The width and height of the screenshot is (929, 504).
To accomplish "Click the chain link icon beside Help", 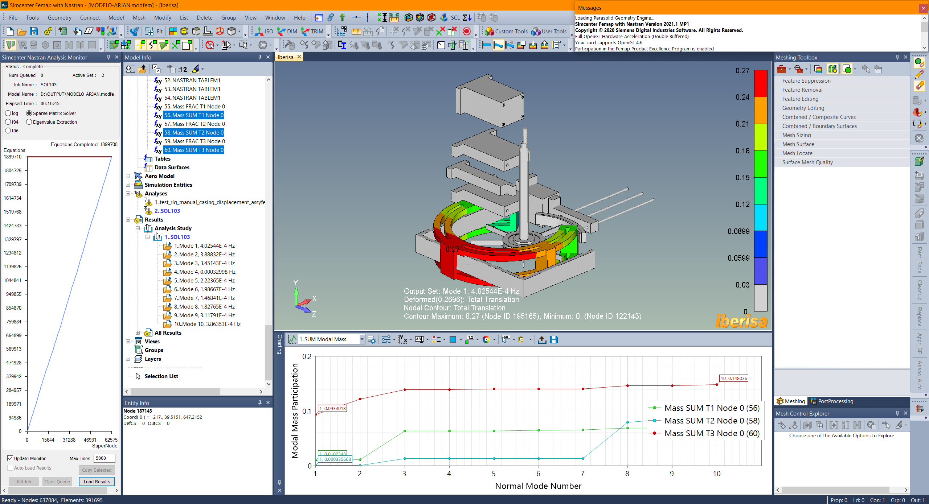I will (x=331, y=17).
